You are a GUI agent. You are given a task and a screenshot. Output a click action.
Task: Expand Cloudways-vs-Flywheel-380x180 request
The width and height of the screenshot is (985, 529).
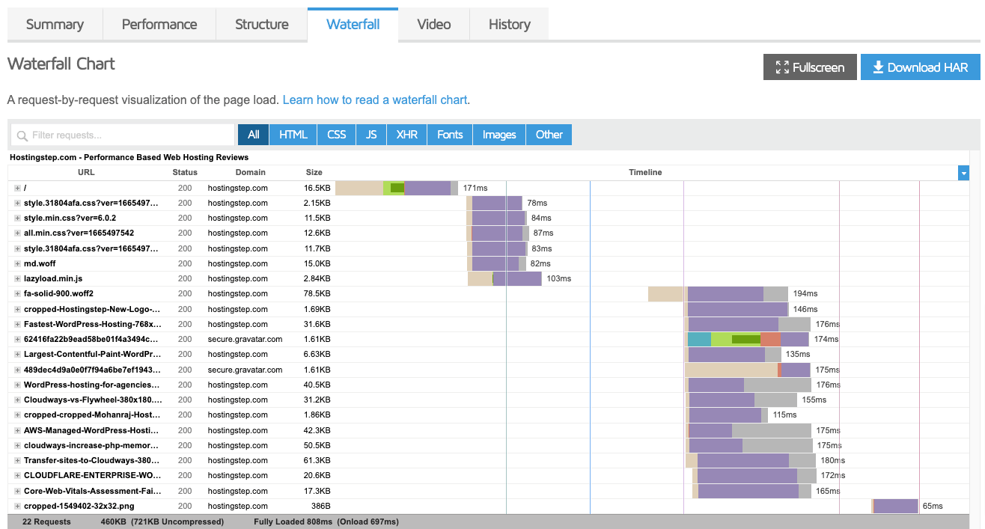pyautogui.click(x=17, y=400)
